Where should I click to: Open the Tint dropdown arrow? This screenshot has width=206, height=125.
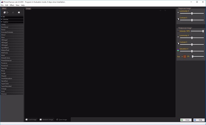pos(182,57)
